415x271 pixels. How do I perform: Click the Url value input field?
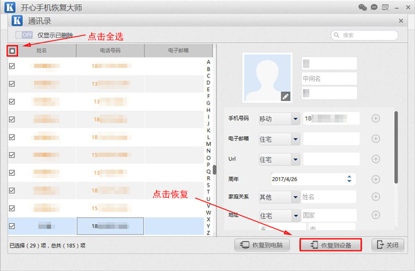click(x=331, y=159)
